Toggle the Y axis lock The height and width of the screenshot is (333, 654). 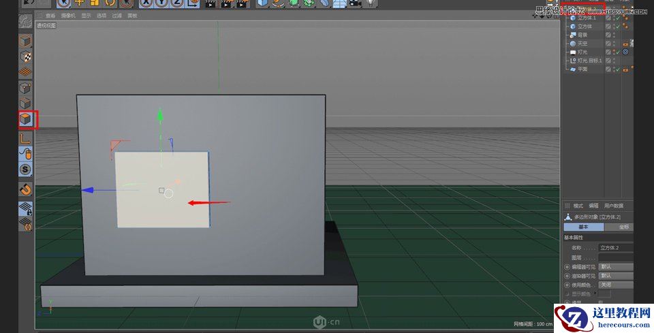(x=161, y=3)
